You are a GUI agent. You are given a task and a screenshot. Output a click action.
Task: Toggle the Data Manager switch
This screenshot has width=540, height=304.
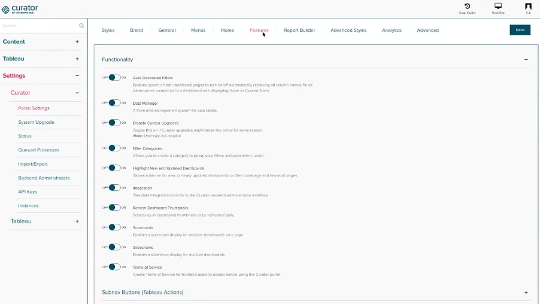[x=114, y=103]
